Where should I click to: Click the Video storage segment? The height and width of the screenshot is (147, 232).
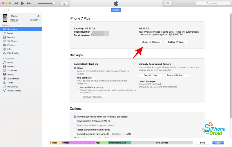coord(56,143)
